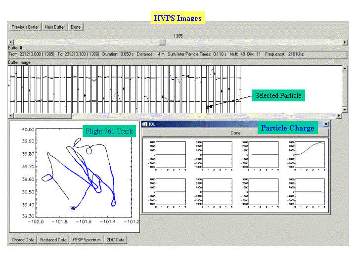Click the right arrow of the buffer slider
Image resolution: width=356 pixels, height=267 pixels.
(345, 42)
